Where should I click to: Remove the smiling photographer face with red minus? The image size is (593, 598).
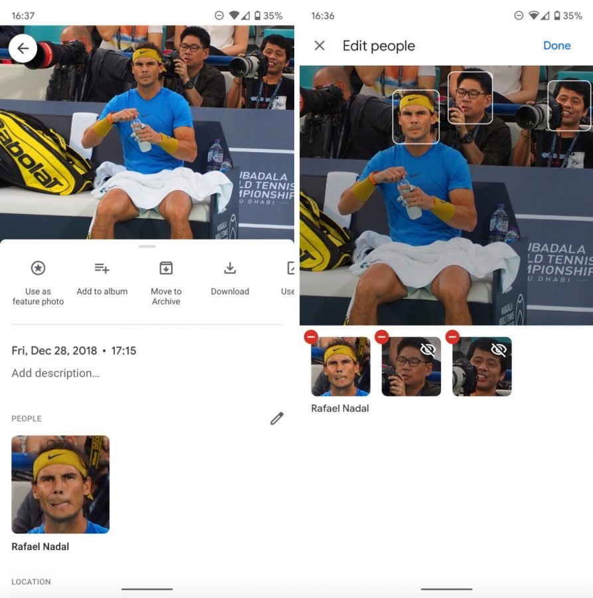(x=452, y=337)
